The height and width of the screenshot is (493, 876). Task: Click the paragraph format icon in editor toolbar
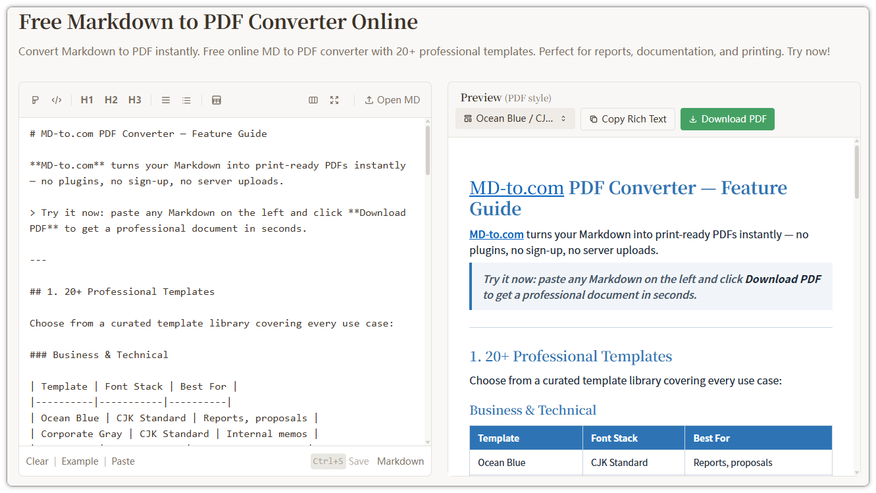(36, 100)
